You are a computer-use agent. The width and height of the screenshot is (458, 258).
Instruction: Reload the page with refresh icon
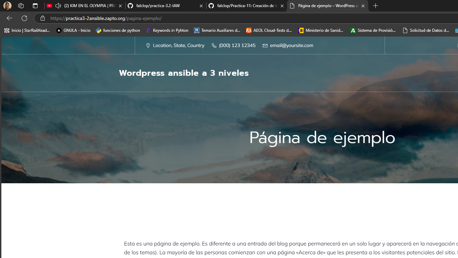click(24, 18)
